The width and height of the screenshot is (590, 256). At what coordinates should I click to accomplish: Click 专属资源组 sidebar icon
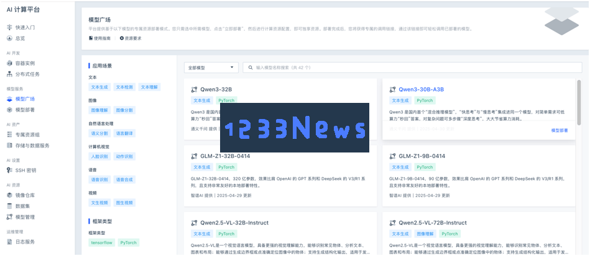click(x=10, y=135)
